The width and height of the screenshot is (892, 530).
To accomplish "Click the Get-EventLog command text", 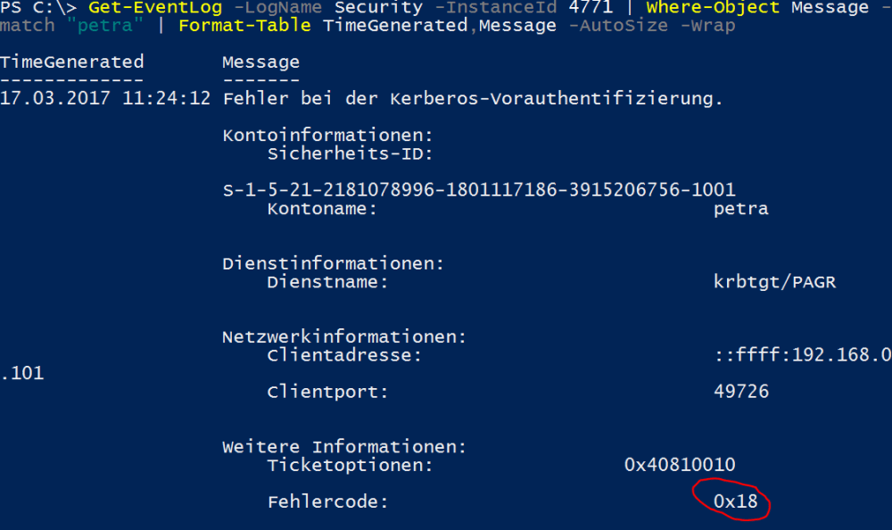I will [154, 7].
